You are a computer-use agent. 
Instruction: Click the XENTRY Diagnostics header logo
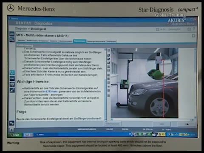[34, 23]
